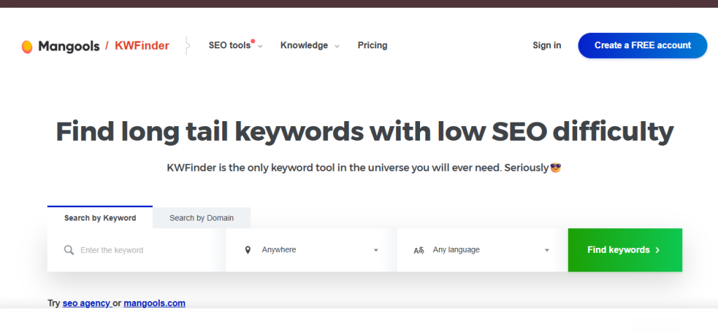Click the red notification dot on SEO tools
This screenshot has height=334, width=718.
252,41
